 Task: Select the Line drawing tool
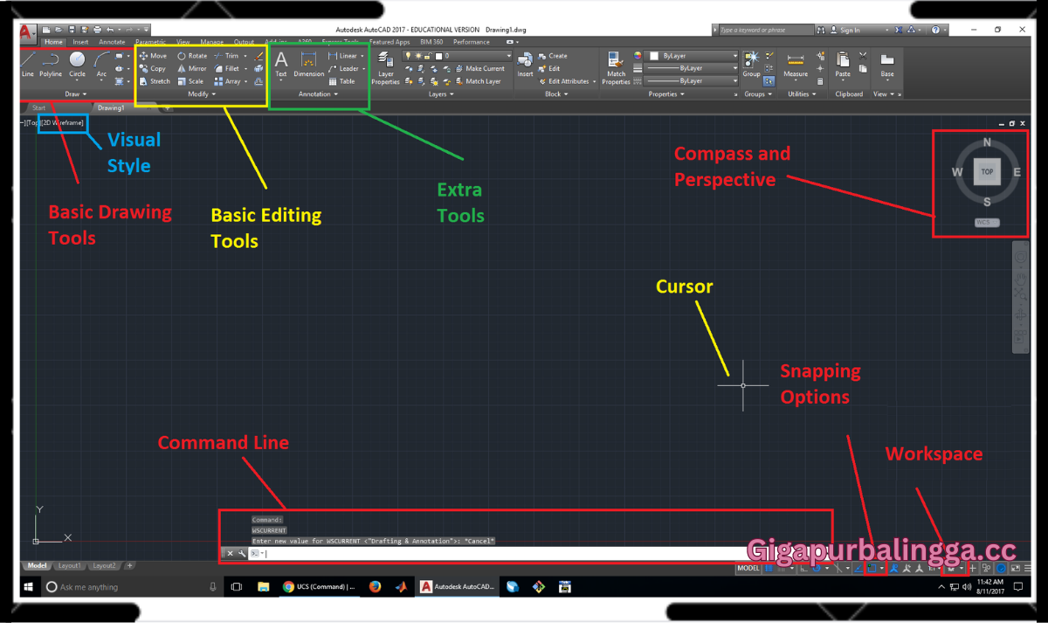click(28, 63)
